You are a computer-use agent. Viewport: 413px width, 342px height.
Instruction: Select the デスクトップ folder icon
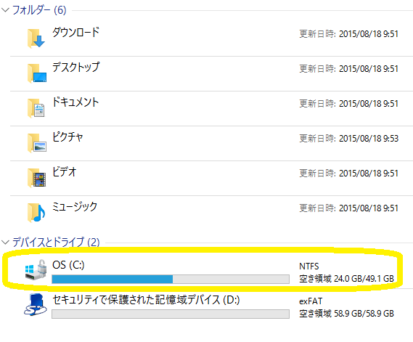37,73
